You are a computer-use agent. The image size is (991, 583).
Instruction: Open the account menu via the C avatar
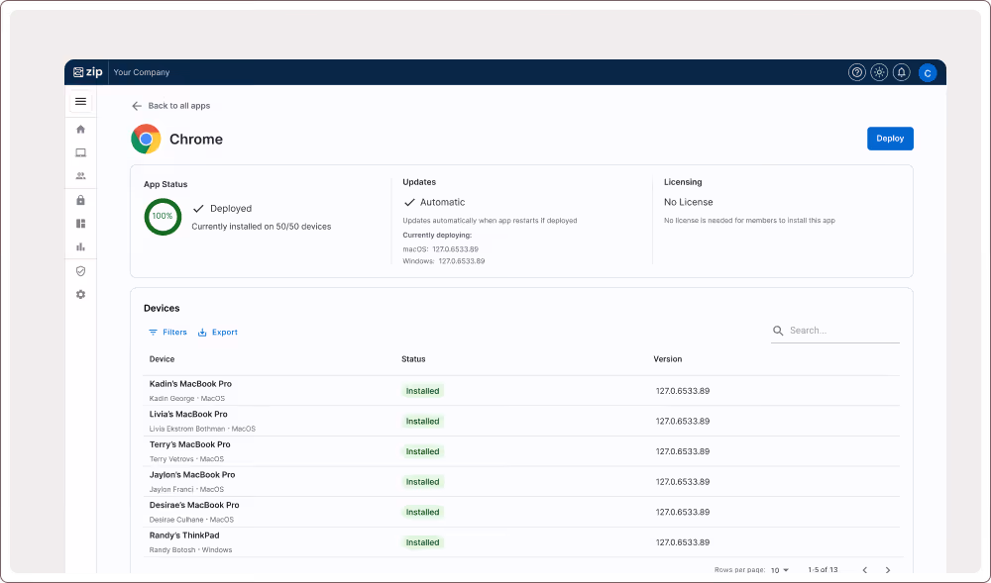(928, 71)
